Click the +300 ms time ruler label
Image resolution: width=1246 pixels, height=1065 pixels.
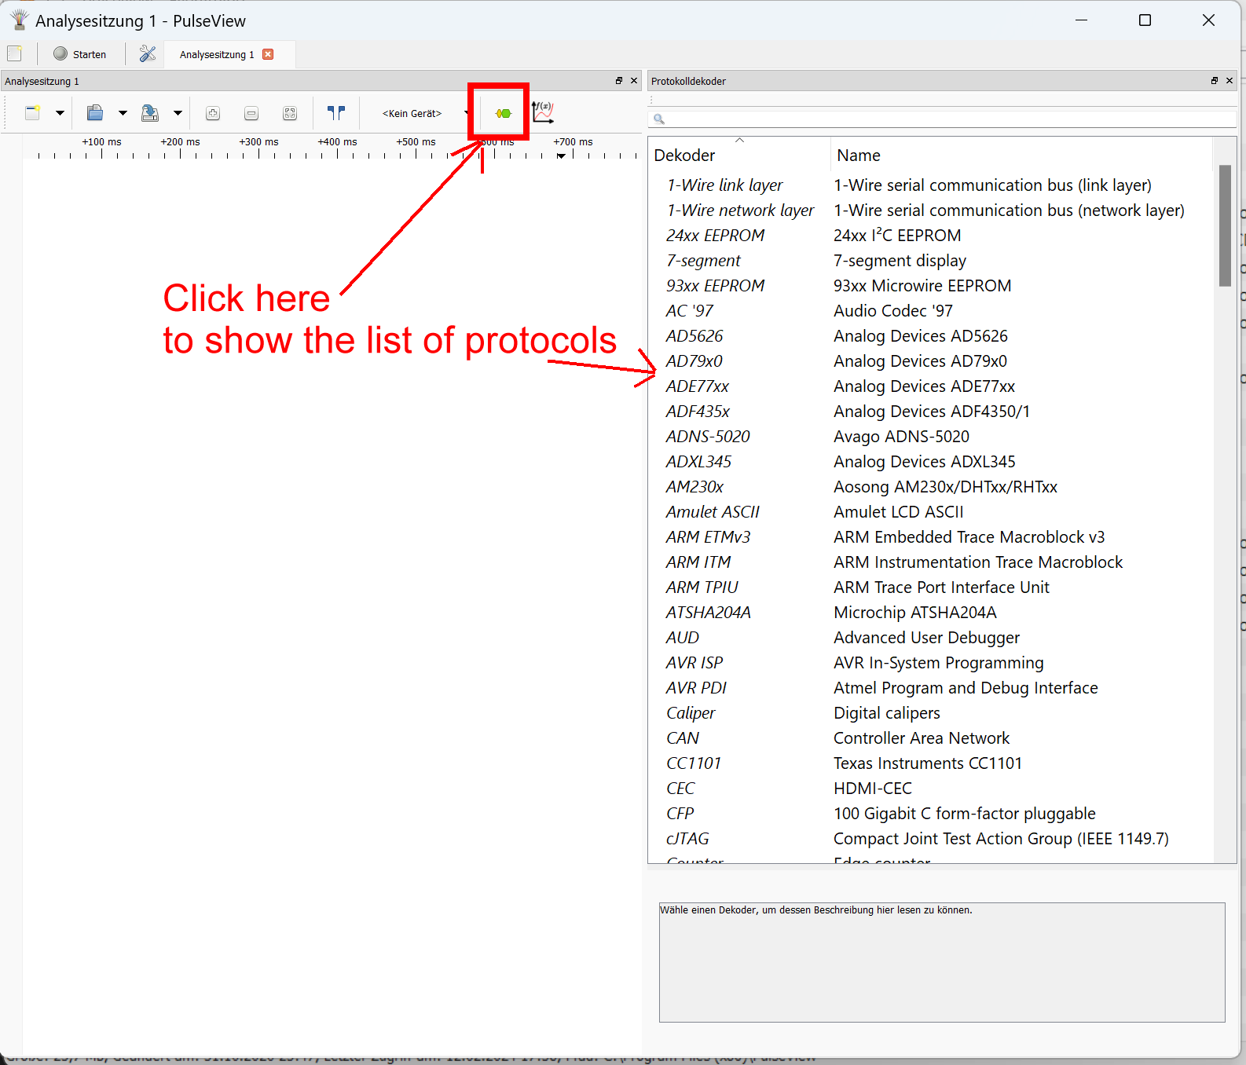point(259,142)
